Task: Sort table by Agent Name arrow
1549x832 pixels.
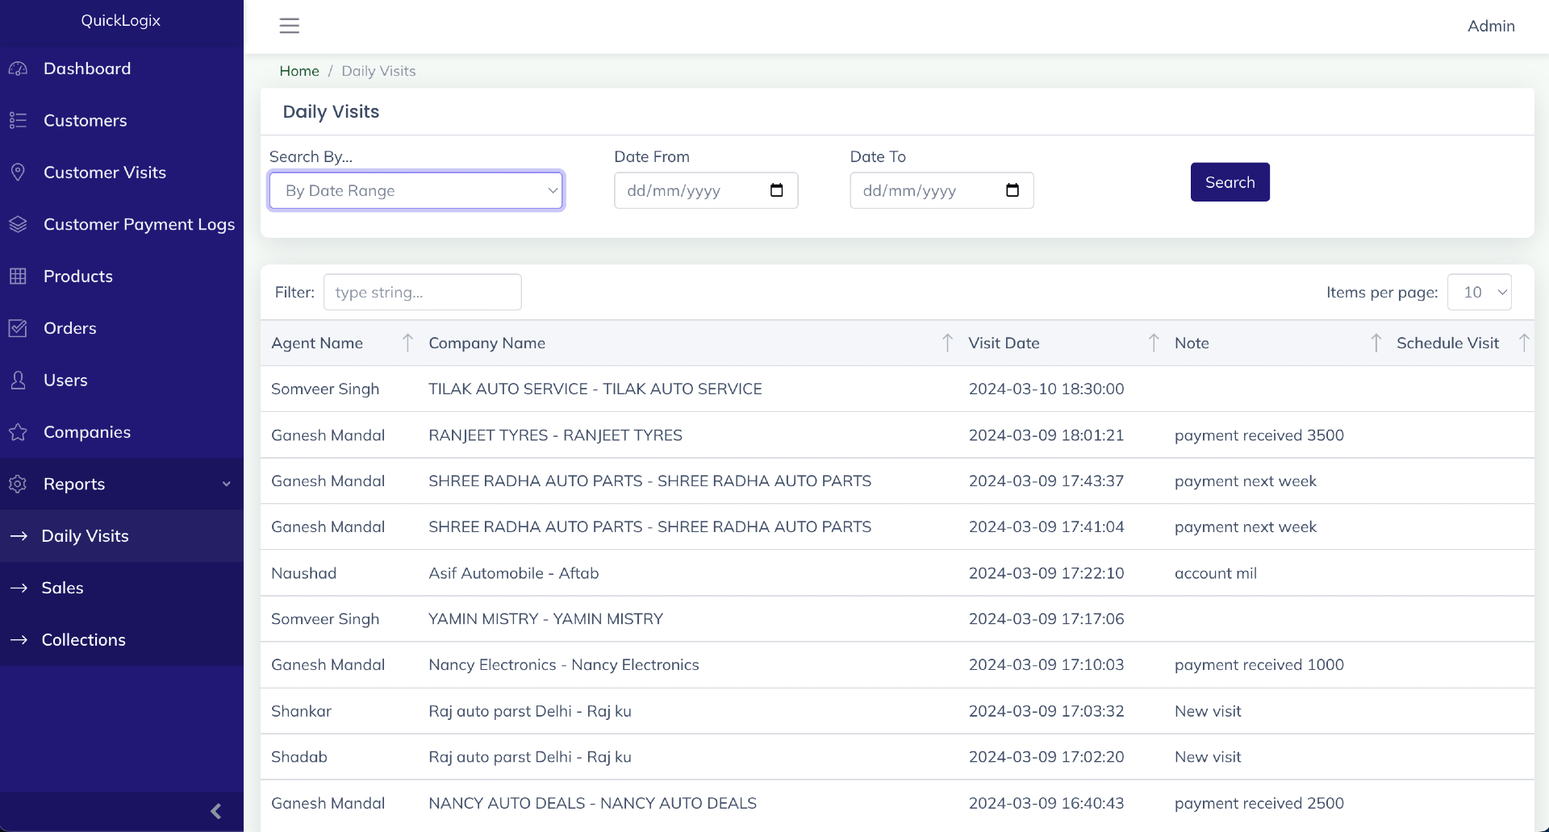Action: tap(407, 343)
